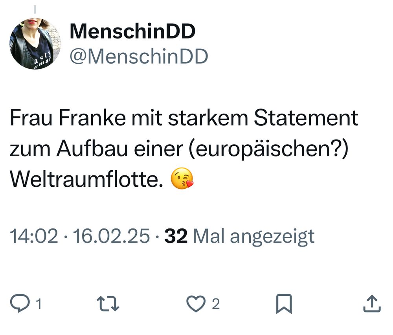This screenshot has width=393, height=335.
Task: Open share options from the upload arrow
Action: click(x=371, y=303)
